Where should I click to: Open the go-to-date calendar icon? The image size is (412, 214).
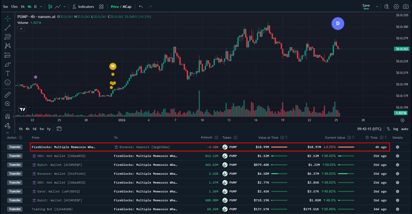tap(59, 129)
